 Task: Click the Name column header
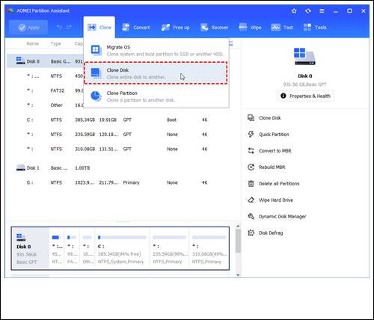pyautogui.click(x=32, y=43)
